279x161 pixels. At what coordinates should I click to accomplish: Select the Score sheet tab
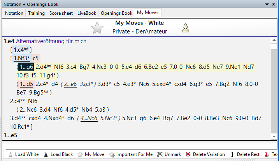tap(61, 13)
